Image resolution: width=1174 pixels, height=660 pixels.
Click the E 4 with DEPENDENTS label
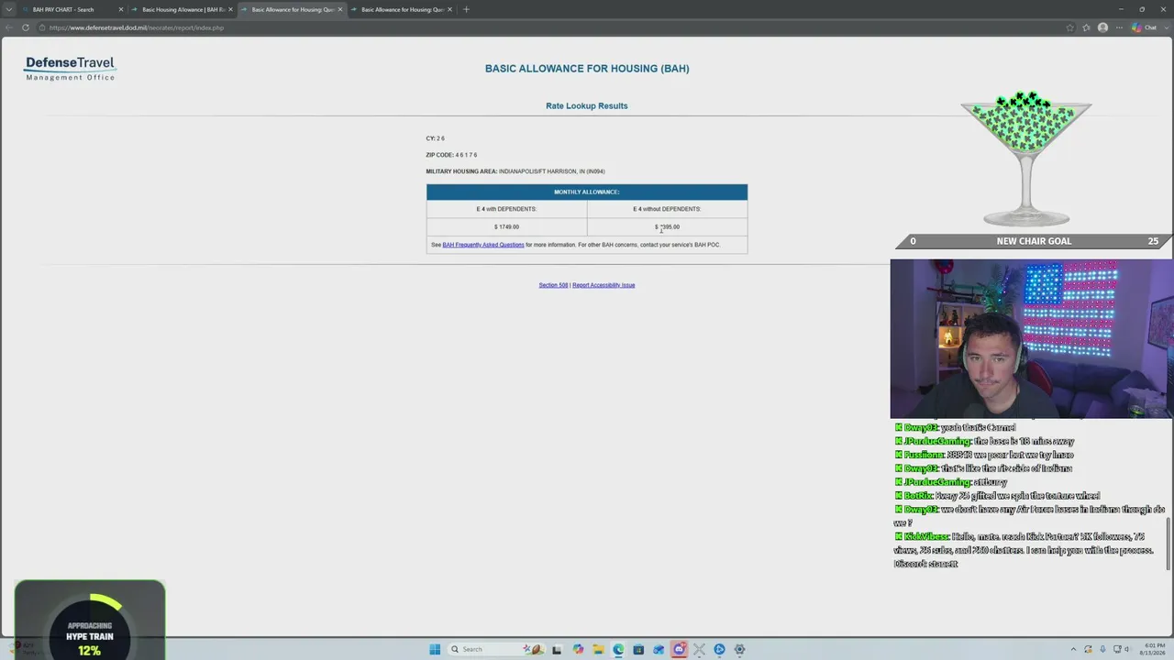pos(506,209)
